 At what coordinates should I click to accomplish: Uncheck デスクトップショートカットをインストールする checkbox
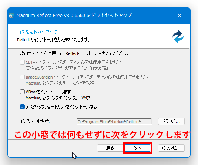click(22, 107)
